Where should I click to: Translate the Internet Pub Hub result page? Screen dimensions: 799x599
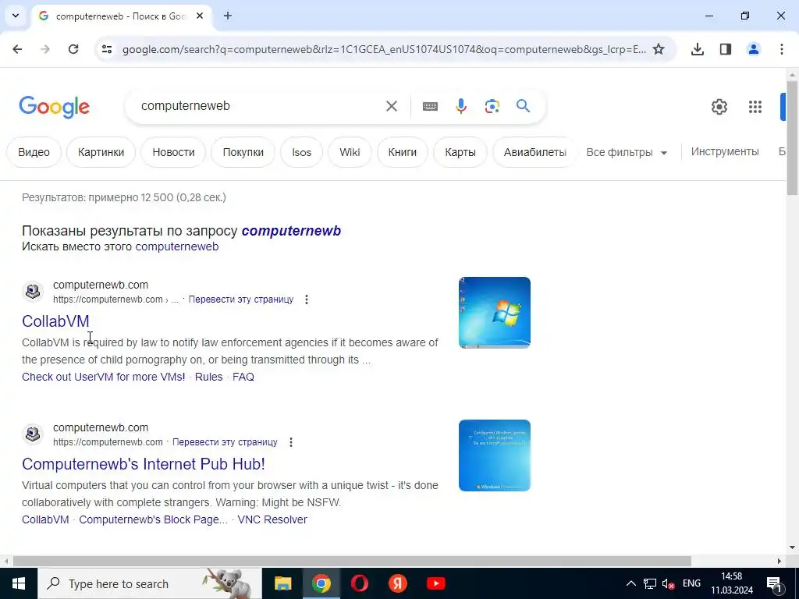click(225, 442)
